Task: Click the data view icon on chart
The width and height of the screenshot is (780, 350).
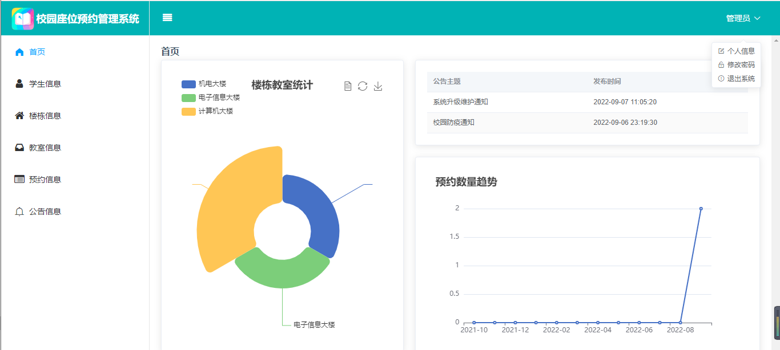Action: coord(348,86)
